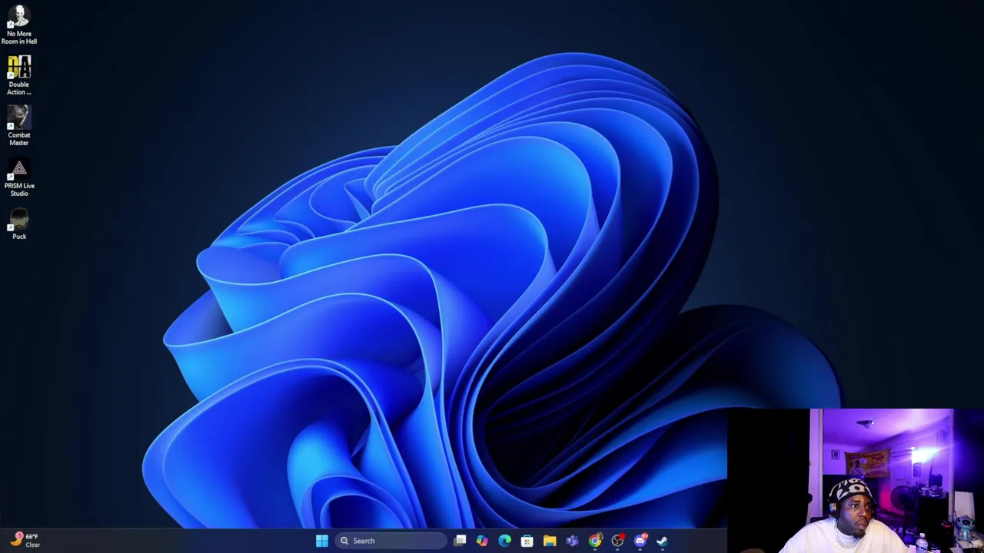
Task: Open the Windows Start menu
Action: click(322, 541)
